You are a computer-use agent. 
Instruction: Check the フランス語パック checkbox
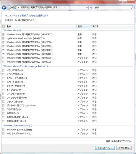[x=3, y=102]
